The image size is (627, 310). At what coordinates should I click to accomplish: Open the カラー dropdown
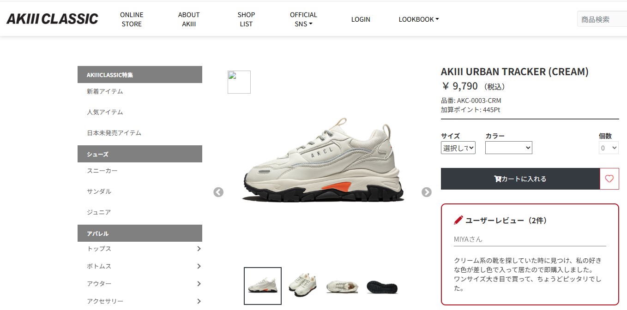point(509,148)
